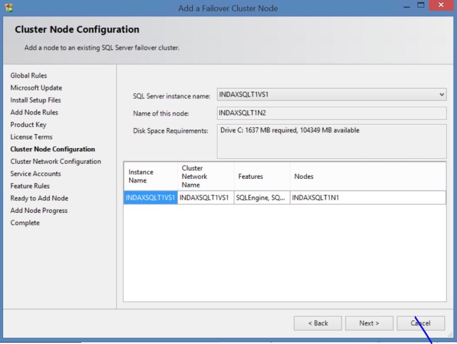Select Microsoft Update in sidebar
The height and width of the screenshot is (344, 457).
coord(37,88)
